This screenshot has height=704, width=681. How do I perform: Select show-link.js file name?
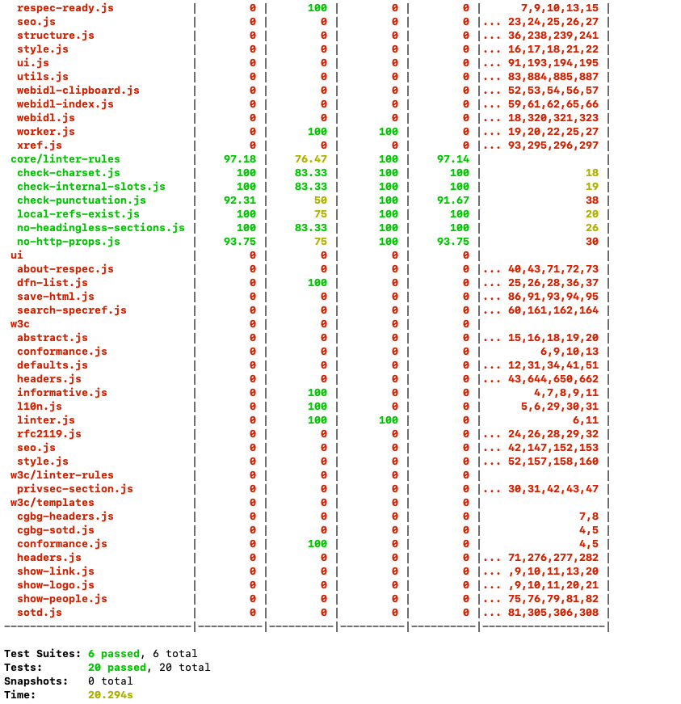click(56, 571)
